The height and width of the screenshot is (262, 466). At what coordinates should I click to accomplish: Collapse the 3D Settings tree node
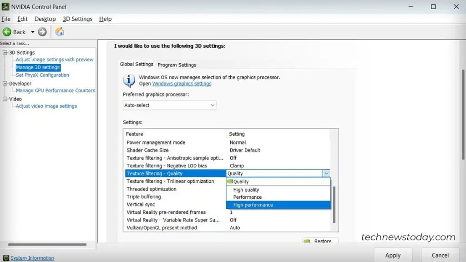[x=5, y=53]
